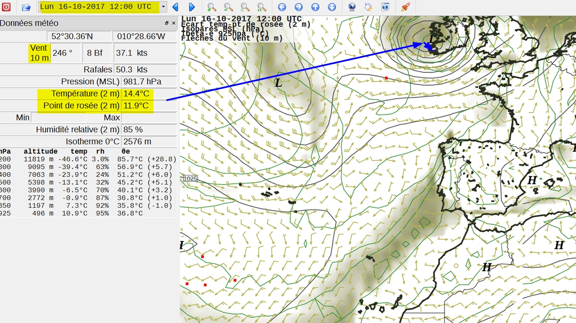Pan the map up with arrow button

pos(315,7)
